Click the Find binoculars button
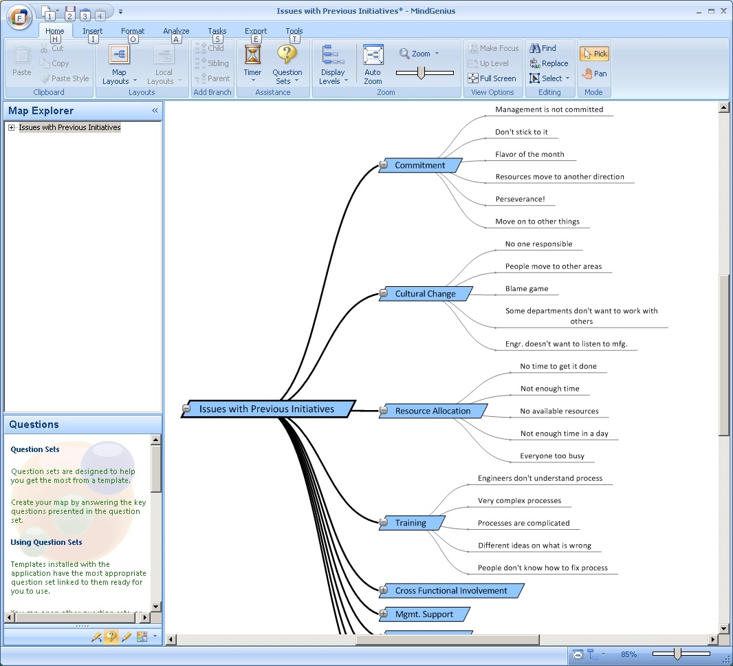The height and width of the screenshot is (666, 733). [x=543, y=48]
